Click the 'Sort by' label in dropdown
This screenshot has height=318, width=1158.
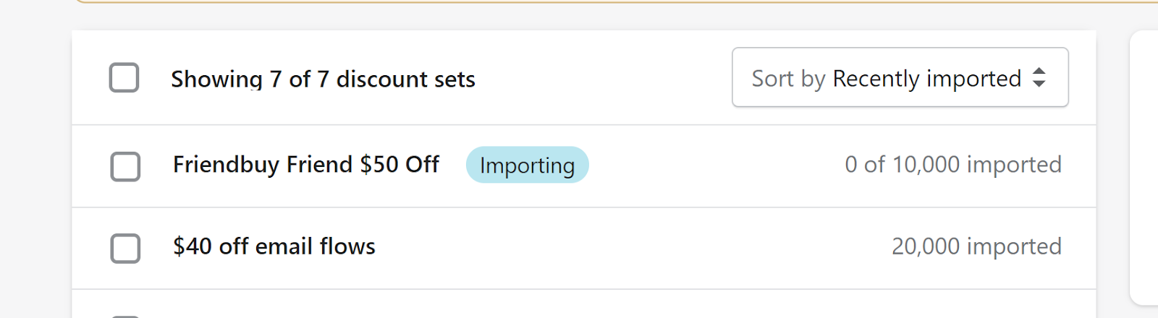point(788,78)
